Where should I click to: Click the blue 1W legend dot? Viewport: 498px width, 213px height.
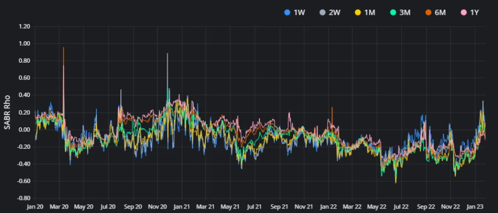tap(287, 13)
